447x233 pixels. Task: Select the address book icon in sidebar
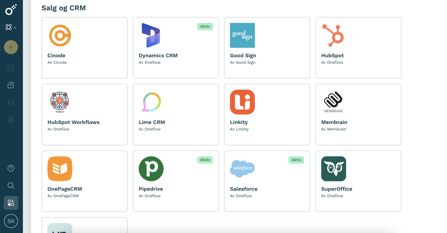click(11, 120)
